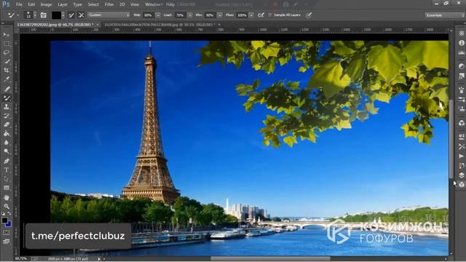Screen dimensions: 466x262
Task: Open the Mix slider dropdown arrow
Action: [x=220, y=15]
